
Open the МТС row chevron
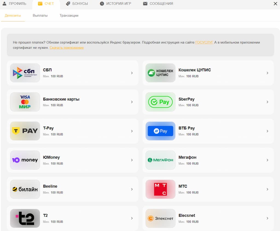tap(267, 189)
